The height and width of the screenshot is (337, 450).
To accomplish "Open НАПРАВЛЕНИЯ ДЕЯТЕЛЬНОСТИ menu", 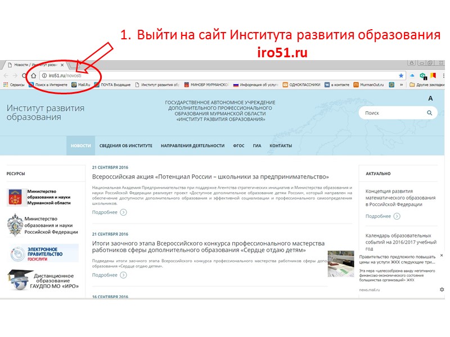I will tap(192, 145).
